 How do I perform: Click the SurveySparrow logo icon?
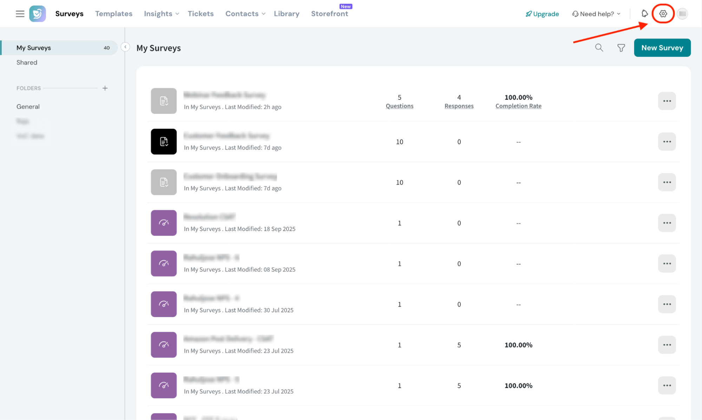tap(37, 14)
